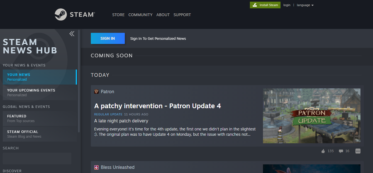Viewport: 373px width, 173px height.
Task: Click 'Evening everyone!' Patron post summary text
Action: (x=175, y=132)
